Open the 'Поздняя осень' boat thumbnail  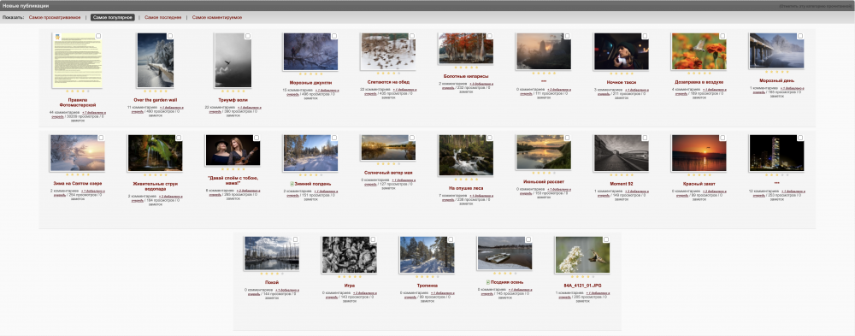[x=504, y=252]
